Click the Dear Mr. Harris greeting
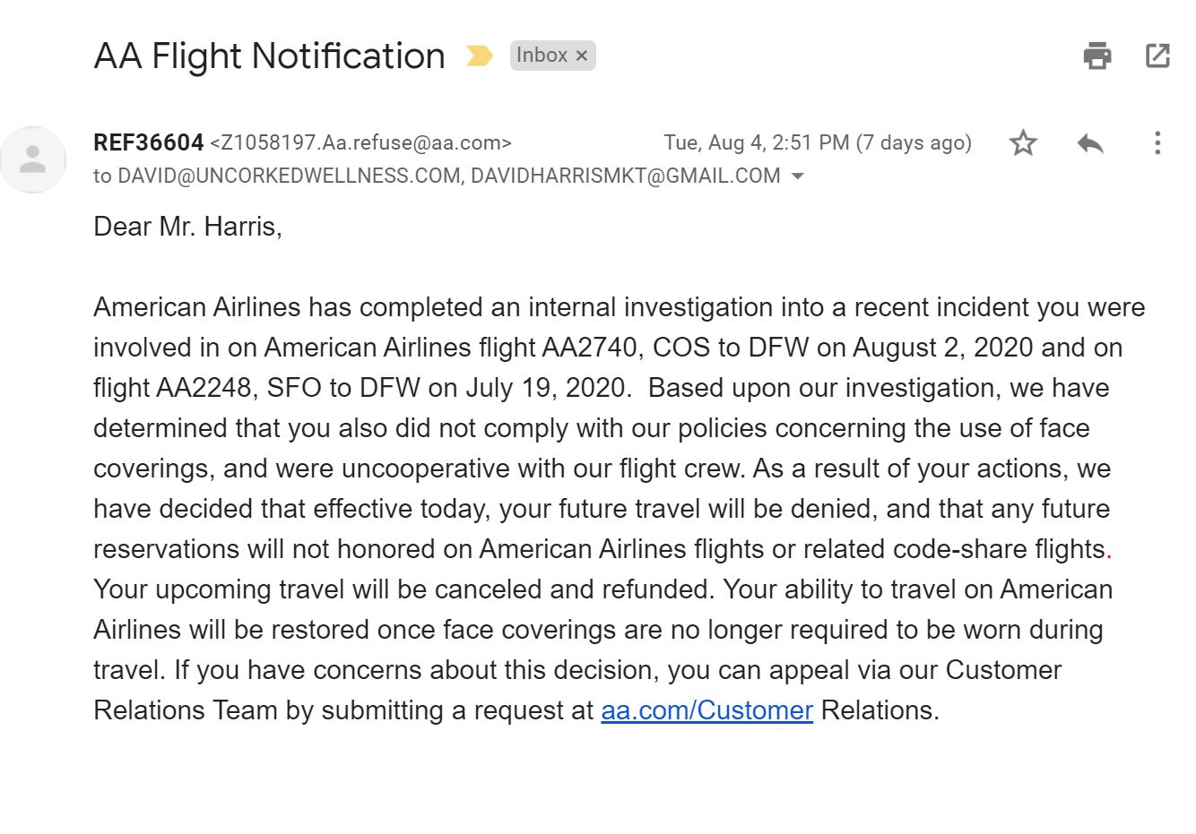This screenshot has height=834, width=1196. [x=187, y=227]
